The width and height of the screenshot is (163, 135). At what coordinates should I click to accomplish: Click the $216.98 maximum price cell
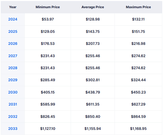(x=139, y=44)
